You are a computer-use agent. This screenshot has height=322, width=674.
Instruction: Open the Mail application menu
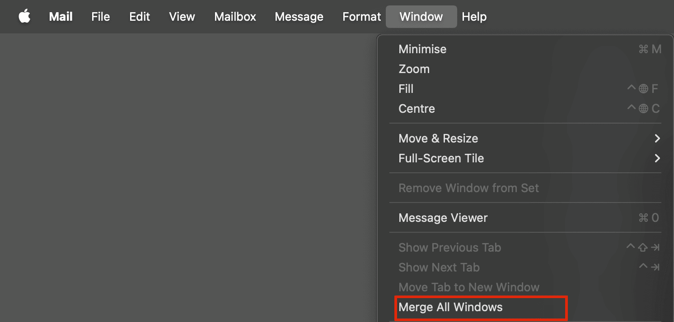61,17
